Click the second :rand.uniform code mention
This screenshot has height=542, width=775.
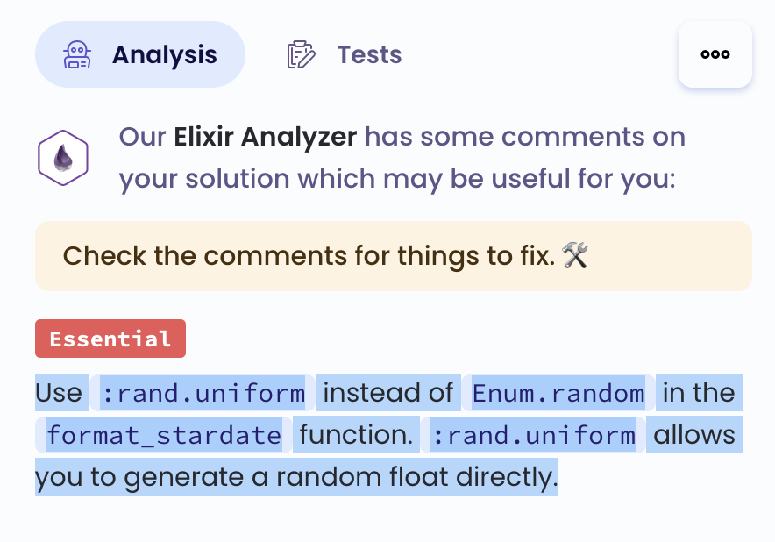pos(534,434)
